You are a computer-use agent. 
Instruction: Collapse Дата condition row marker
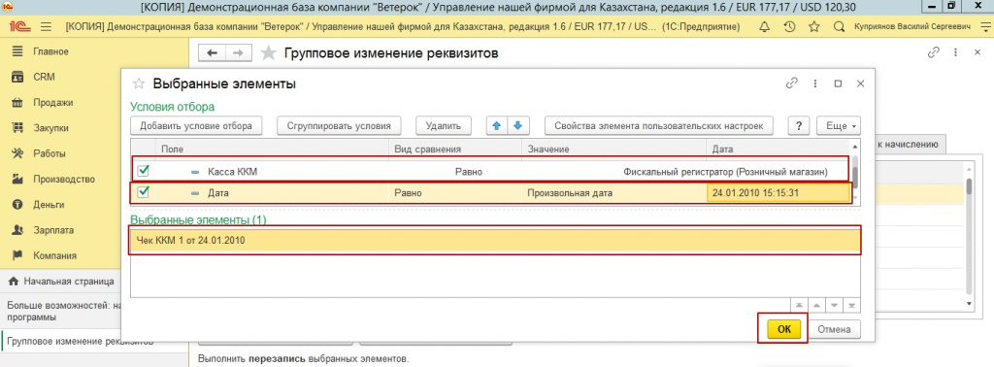point(195,193)
